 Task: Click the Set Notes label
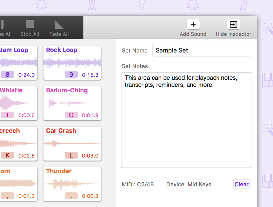[135, 66]
